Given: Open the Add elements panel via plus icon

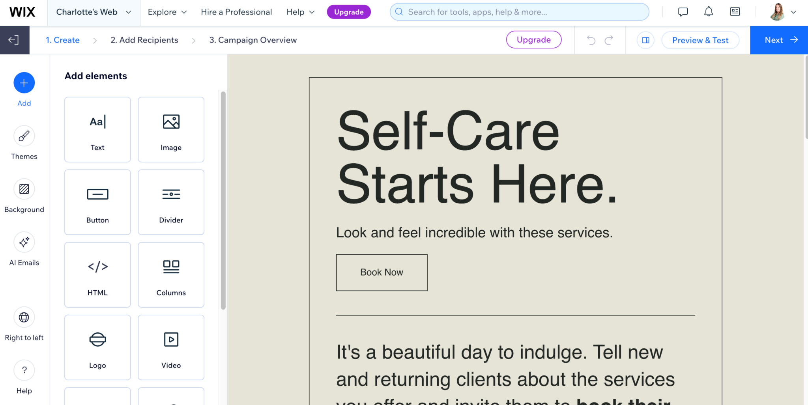Looking at the screenshot, I should 24,83.
